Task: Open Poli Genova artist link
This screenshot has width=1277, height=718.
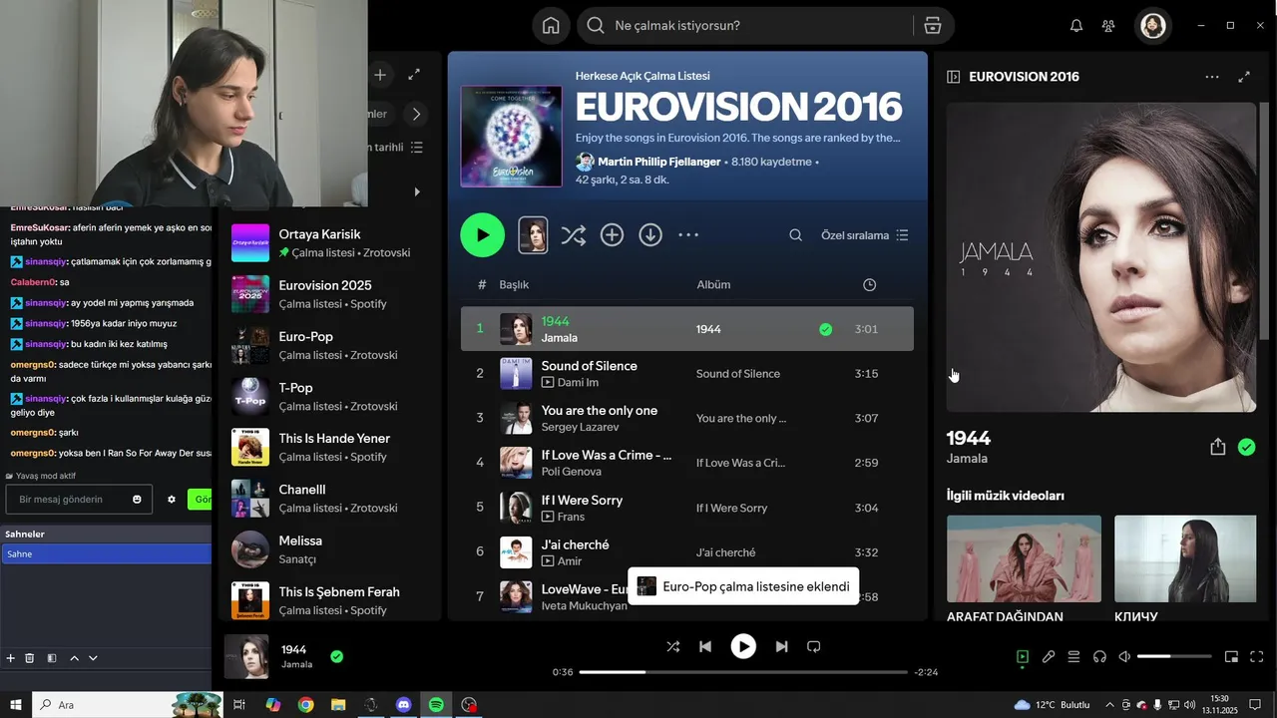Action: coord(571,472)
